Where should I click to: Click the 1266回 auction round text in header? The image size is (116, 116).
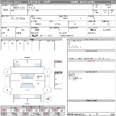pyautogui.click(x=46, y=2)
